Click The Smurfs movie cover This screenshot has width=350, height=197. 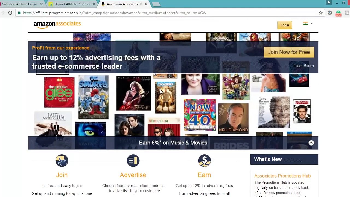pos(94,97)
